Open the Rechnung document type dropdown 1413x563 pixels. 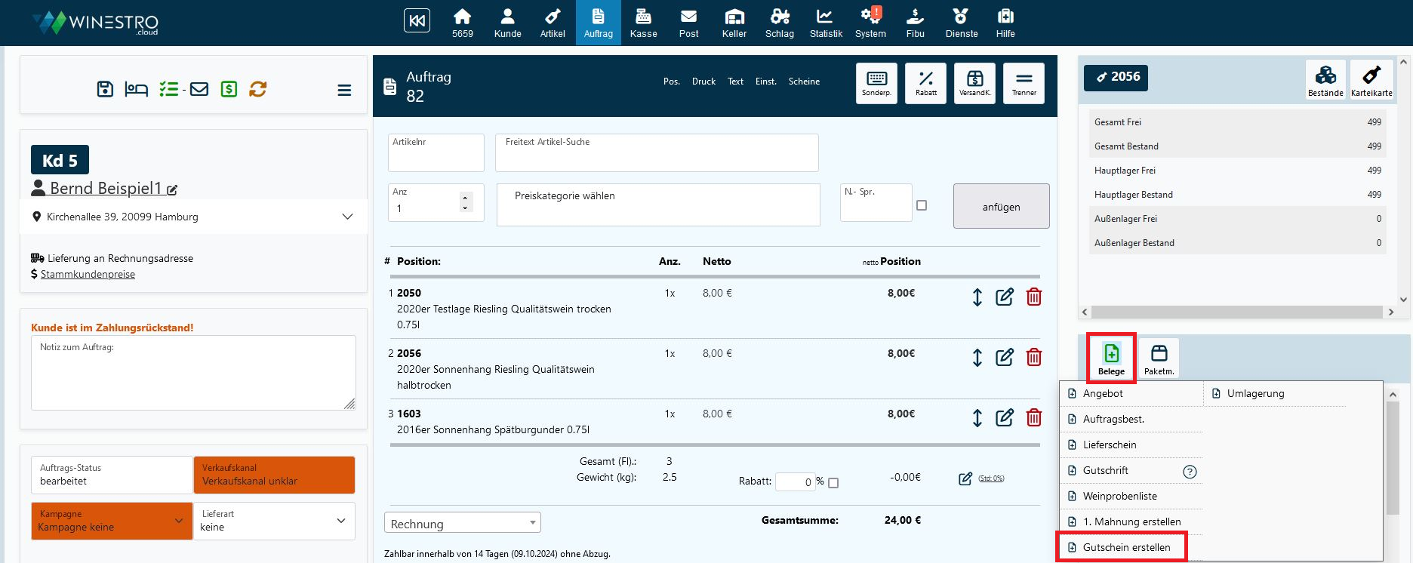point(463,523)
